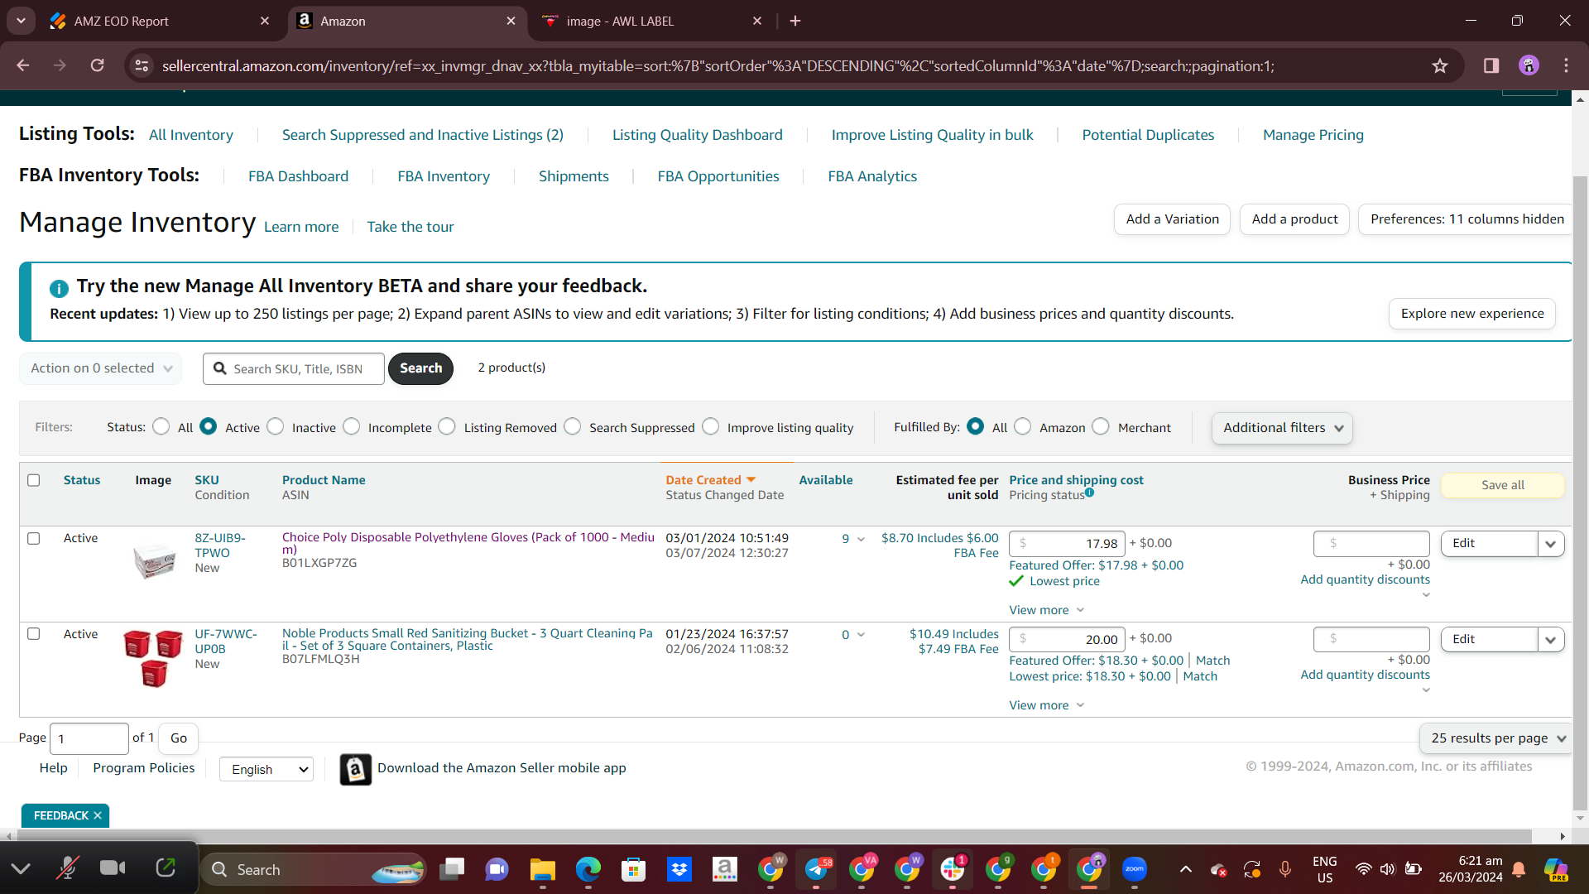
Task: View site information icon in address bar
Action: tap(142, 65)
